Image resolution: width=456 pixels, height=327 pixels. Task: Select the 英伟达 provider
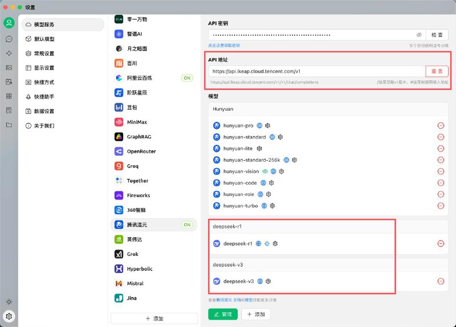tap(154, 239)
